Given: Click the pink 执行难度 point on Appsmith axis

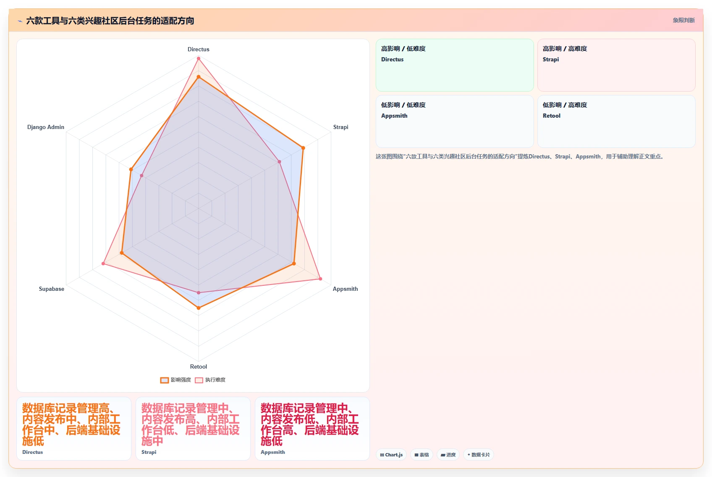Looking at the screenshot, I should 320,279.
